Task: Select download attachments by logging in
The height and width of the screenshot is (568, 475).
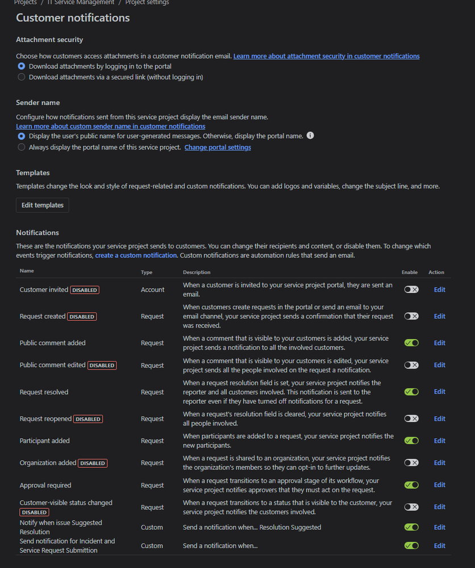Action: click(x=21, y=66)
